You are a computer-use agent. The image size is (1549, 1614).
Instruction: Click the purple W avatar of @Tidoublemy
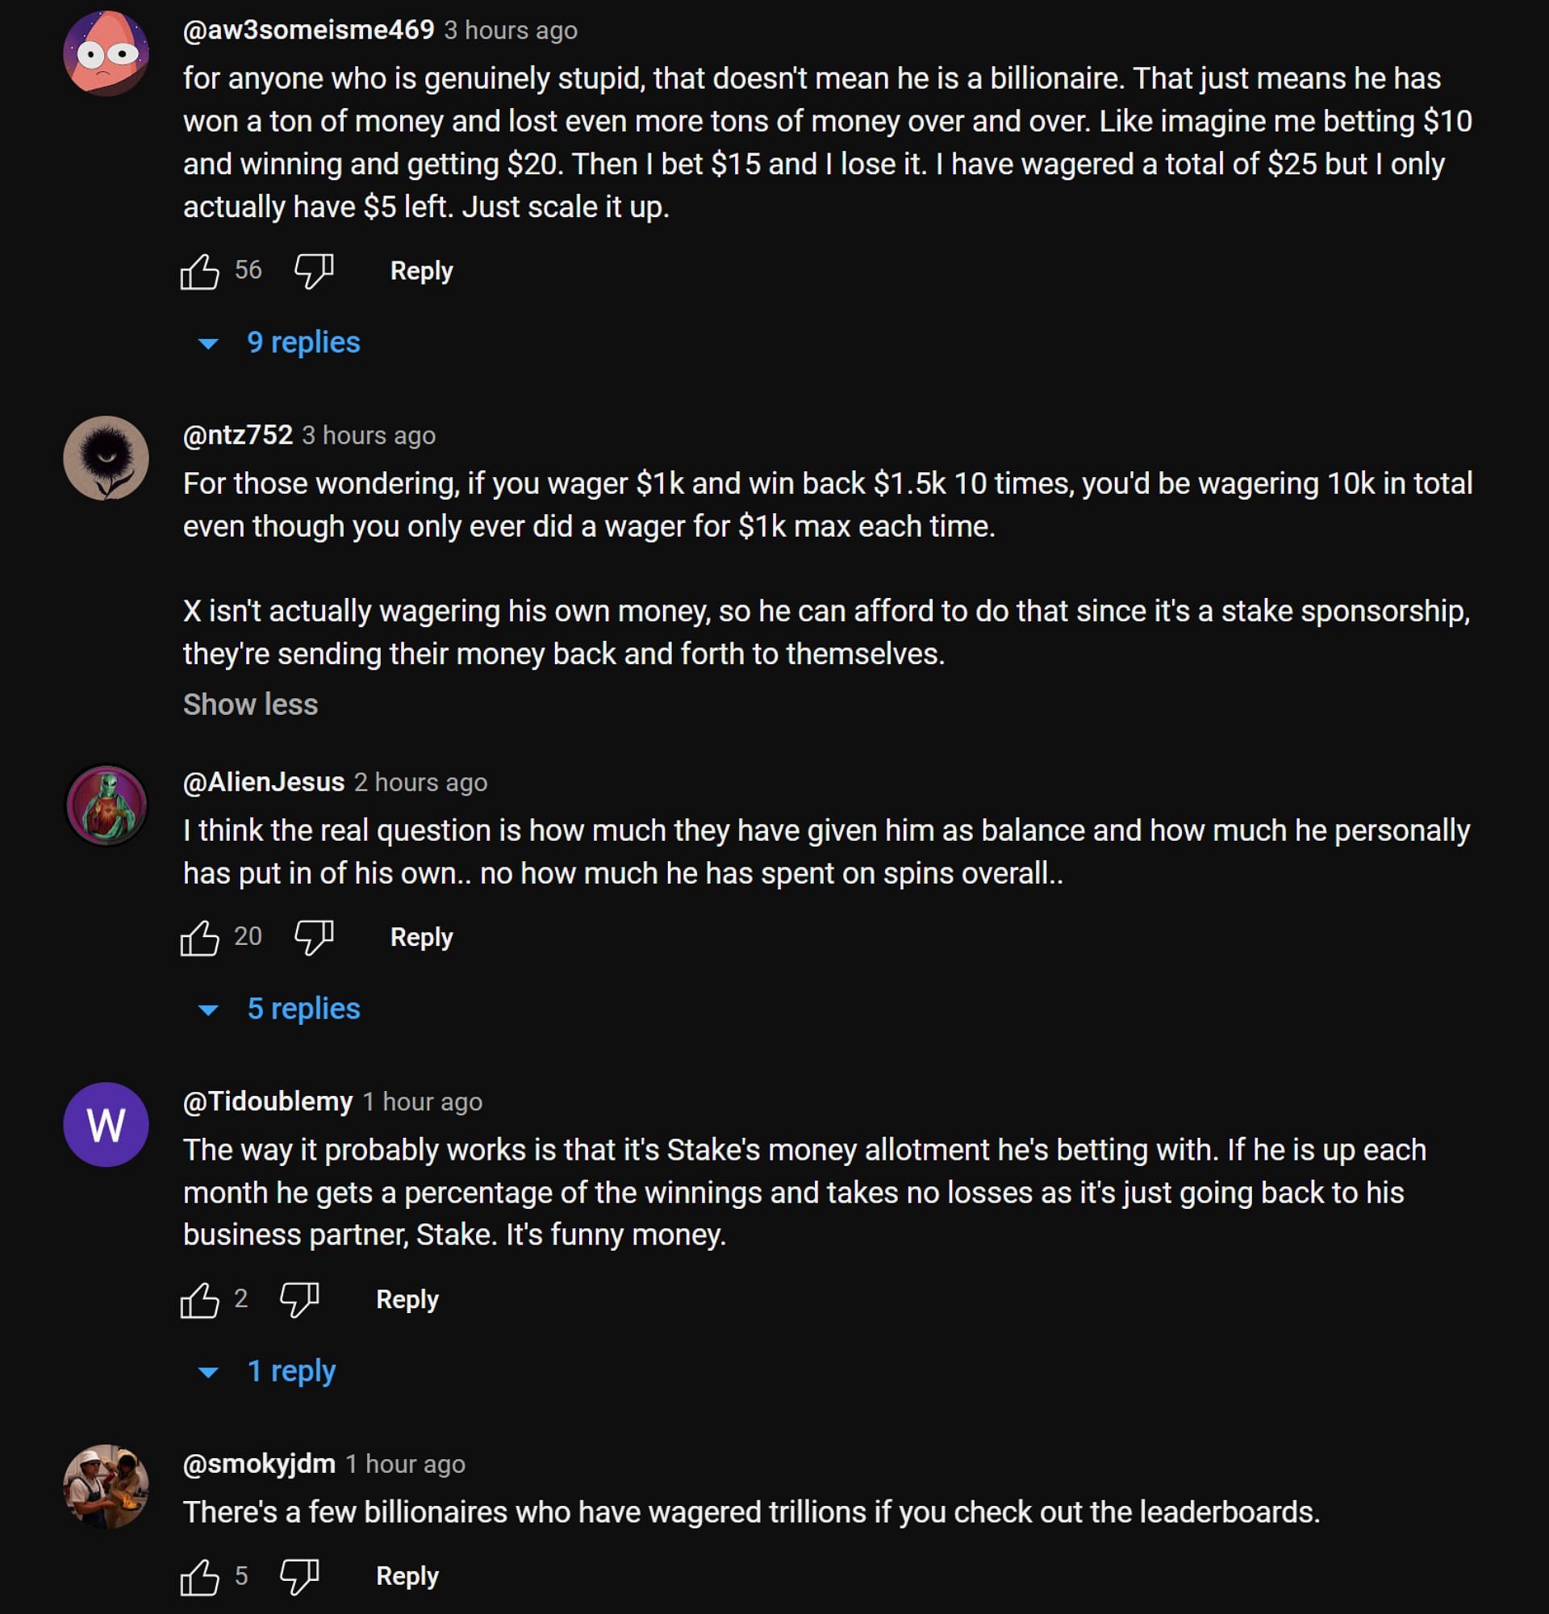[106, 1125]
